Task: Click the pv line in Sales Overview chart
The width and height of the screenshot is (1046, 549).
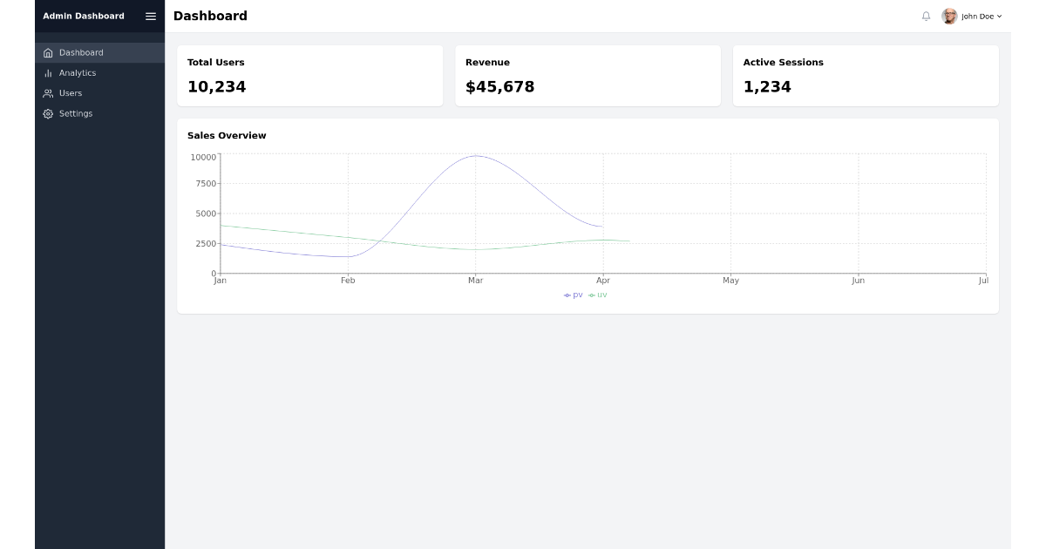Action: click(x=476, y=157)
